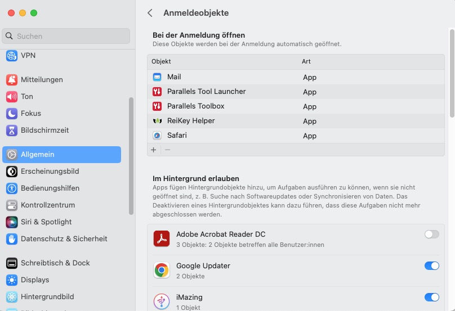Select the Mail row text
The height and width of the screenshot is (311, 455).
click(174, 77)
